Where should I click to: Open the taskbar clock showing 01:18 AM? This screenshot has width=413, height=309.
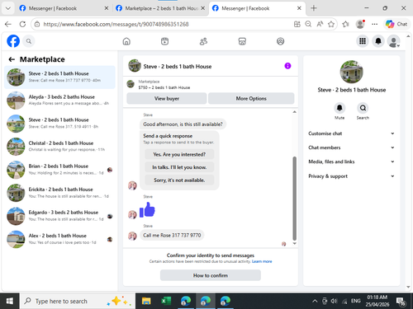click(x=377, y=301)
